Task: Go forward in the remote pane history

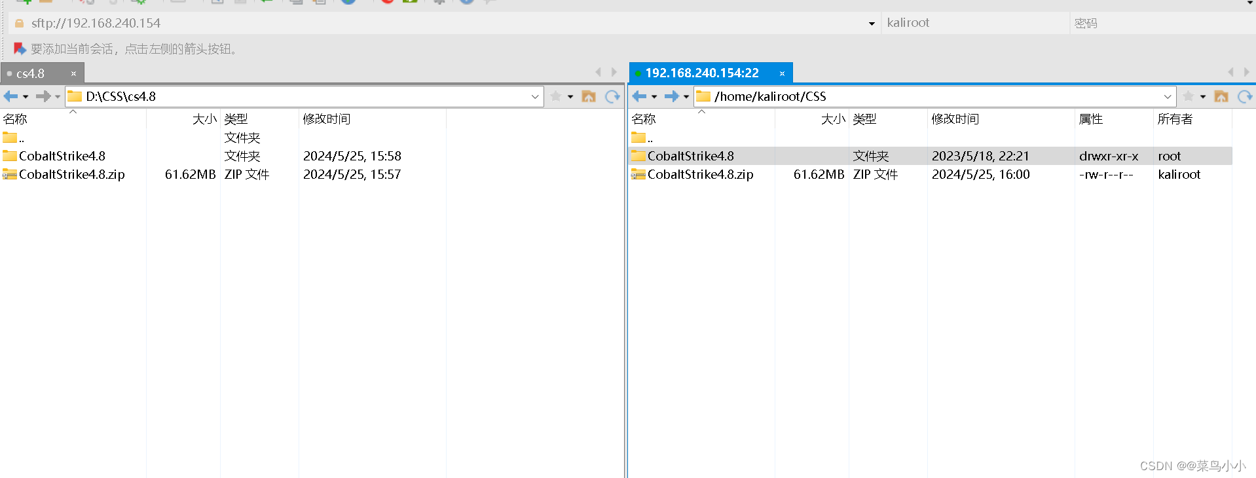Action: (672, 96)
